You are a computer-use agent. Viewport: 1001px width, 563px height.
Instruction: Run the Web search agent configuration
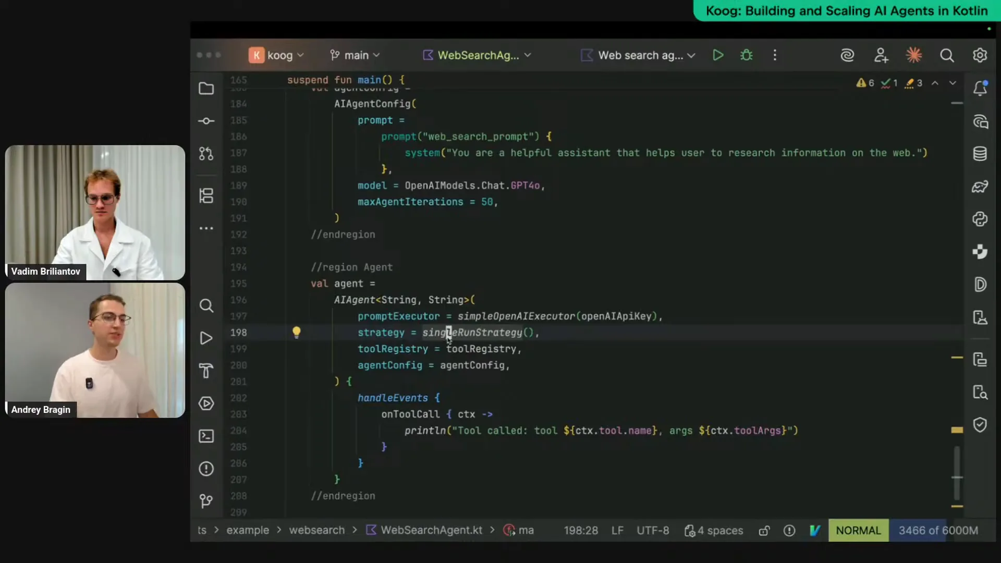pyautogui.click(x=718, y=55)
